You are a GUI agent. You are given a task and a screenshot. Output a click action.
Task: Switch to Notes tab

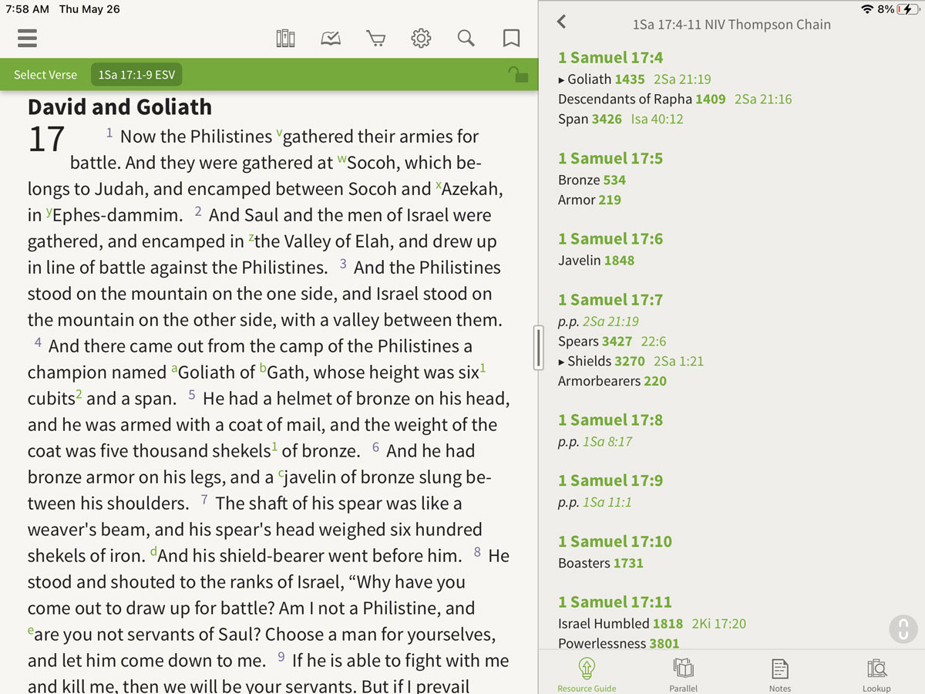coord(780,673)
